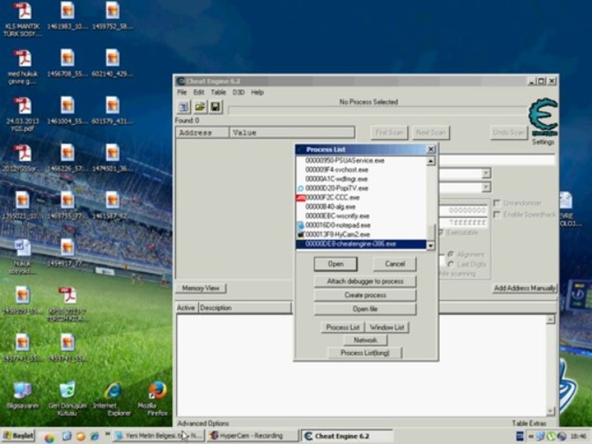Image resolution: width=592 pixels, height=444 pixels.
Task: Click PopiTV.exe entry in Process List
Action: pyautogui.click(x=361, y=188)
